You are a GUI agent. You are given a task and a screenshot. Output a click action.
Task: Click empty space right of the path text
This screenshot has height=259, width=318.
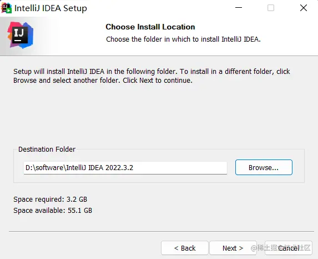tap(180, 168)
